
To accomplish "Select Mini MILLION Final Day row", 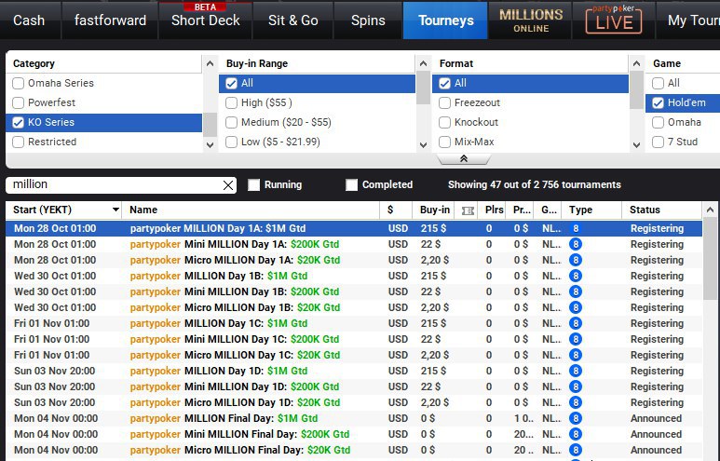I will pyautogui.click(x=354, y=434).
